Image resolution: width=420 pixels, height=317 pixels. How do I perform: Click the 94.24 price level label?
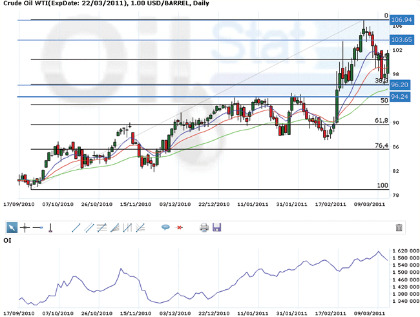pos(401,97)
